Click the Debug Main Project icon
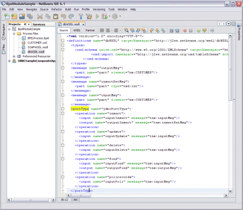This screenshot has height=210, width=243. (104, 16)
